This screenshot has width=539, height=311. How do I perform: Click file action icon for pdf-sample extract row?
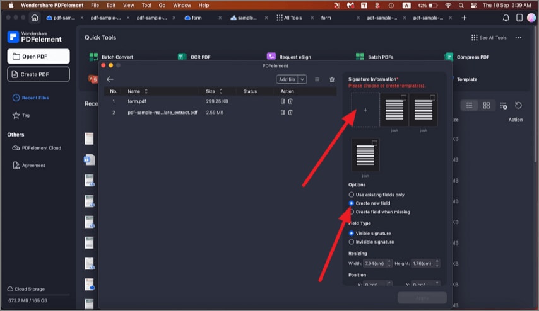point(283,113)
